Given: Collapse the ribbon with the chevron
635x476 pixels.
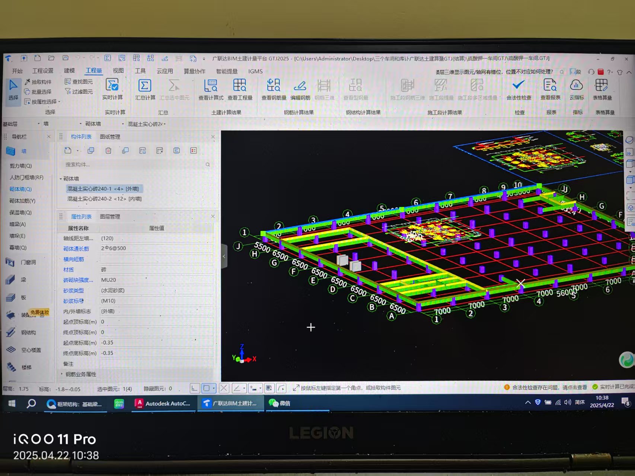Looking at the screenshot, I should click(x=629, y=72).
